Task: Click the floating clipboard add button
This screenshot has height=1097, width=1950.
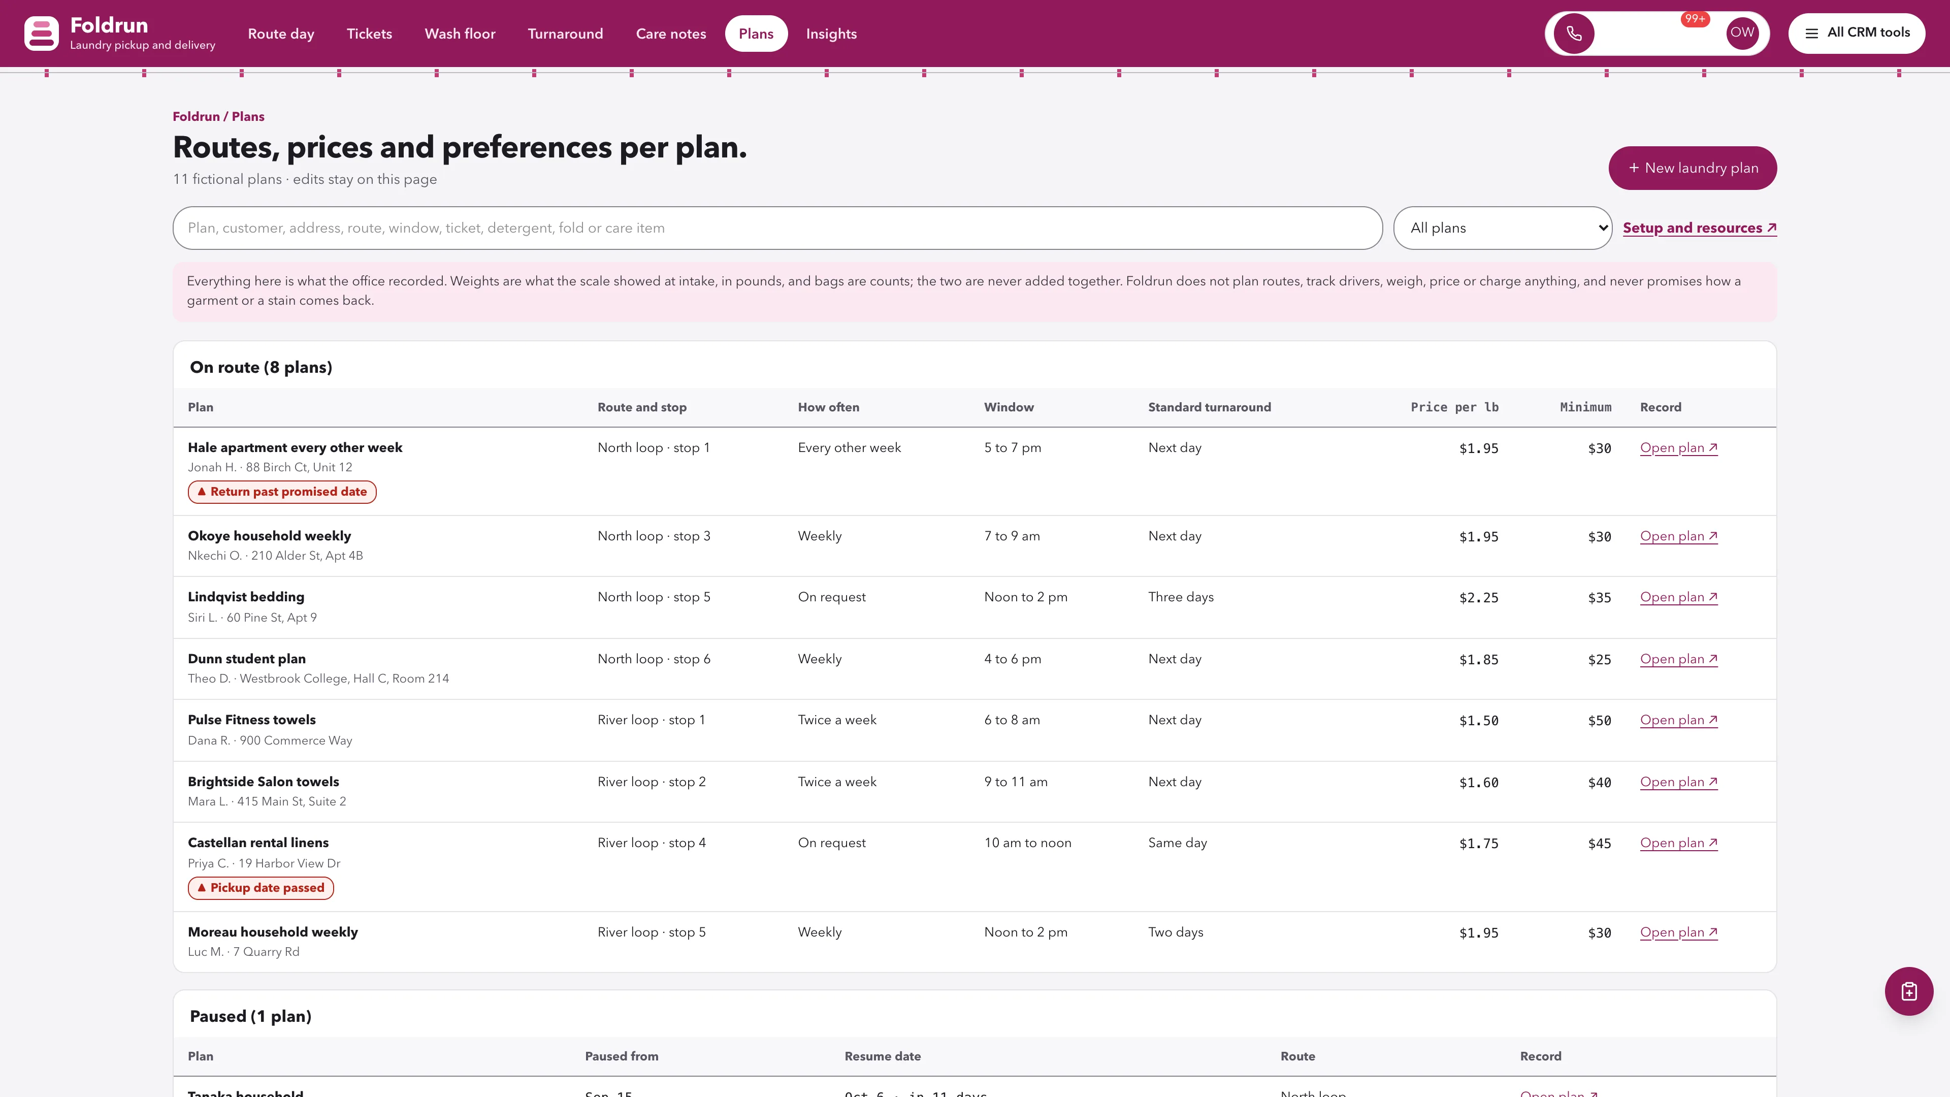Action: 1908,991
